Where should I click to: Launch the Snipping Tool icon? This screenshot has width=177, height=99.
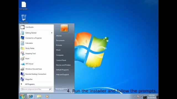tap(22, 54)
